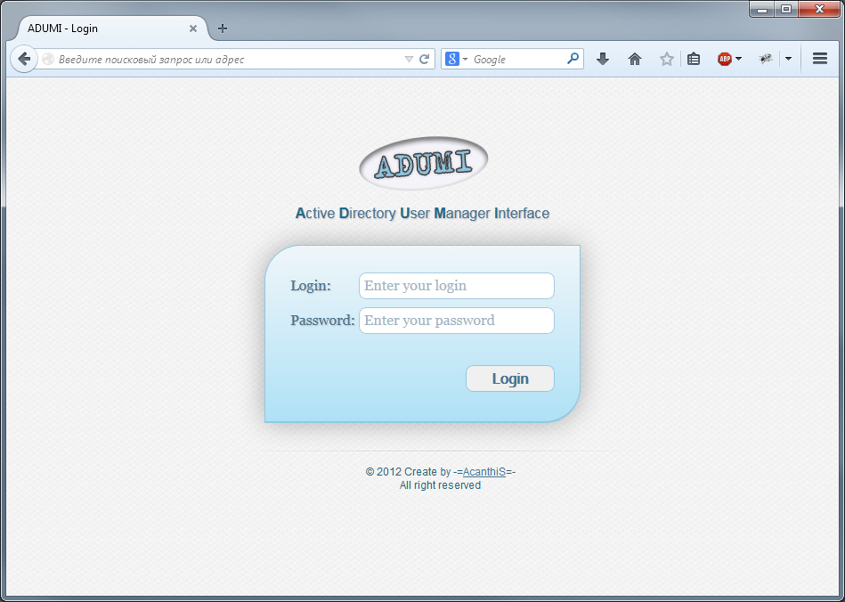The width and height of the screenshot is (845, 602).
Task: Open a new tab with plus button
Action: point(223,28)
